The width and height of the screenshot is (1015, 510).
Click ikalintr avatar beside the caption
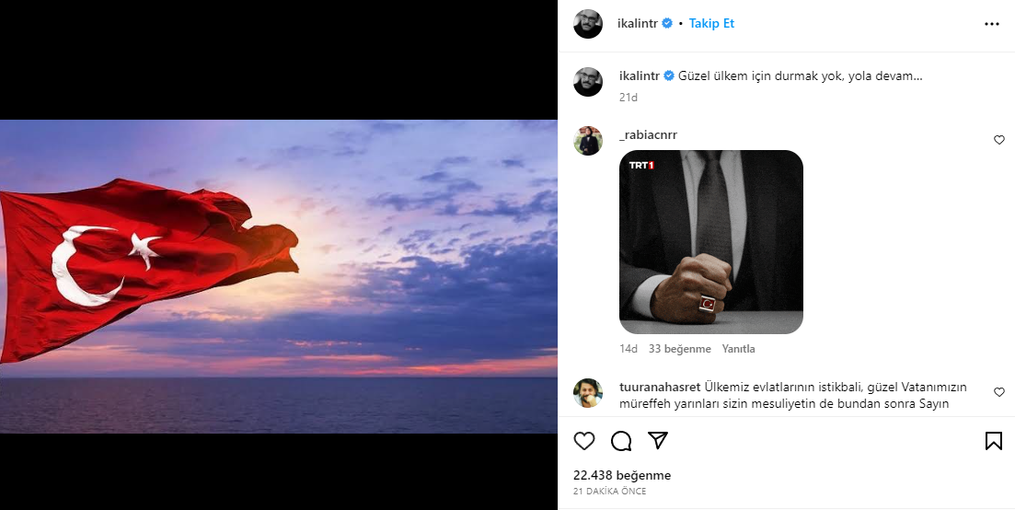tap(588, 82)
